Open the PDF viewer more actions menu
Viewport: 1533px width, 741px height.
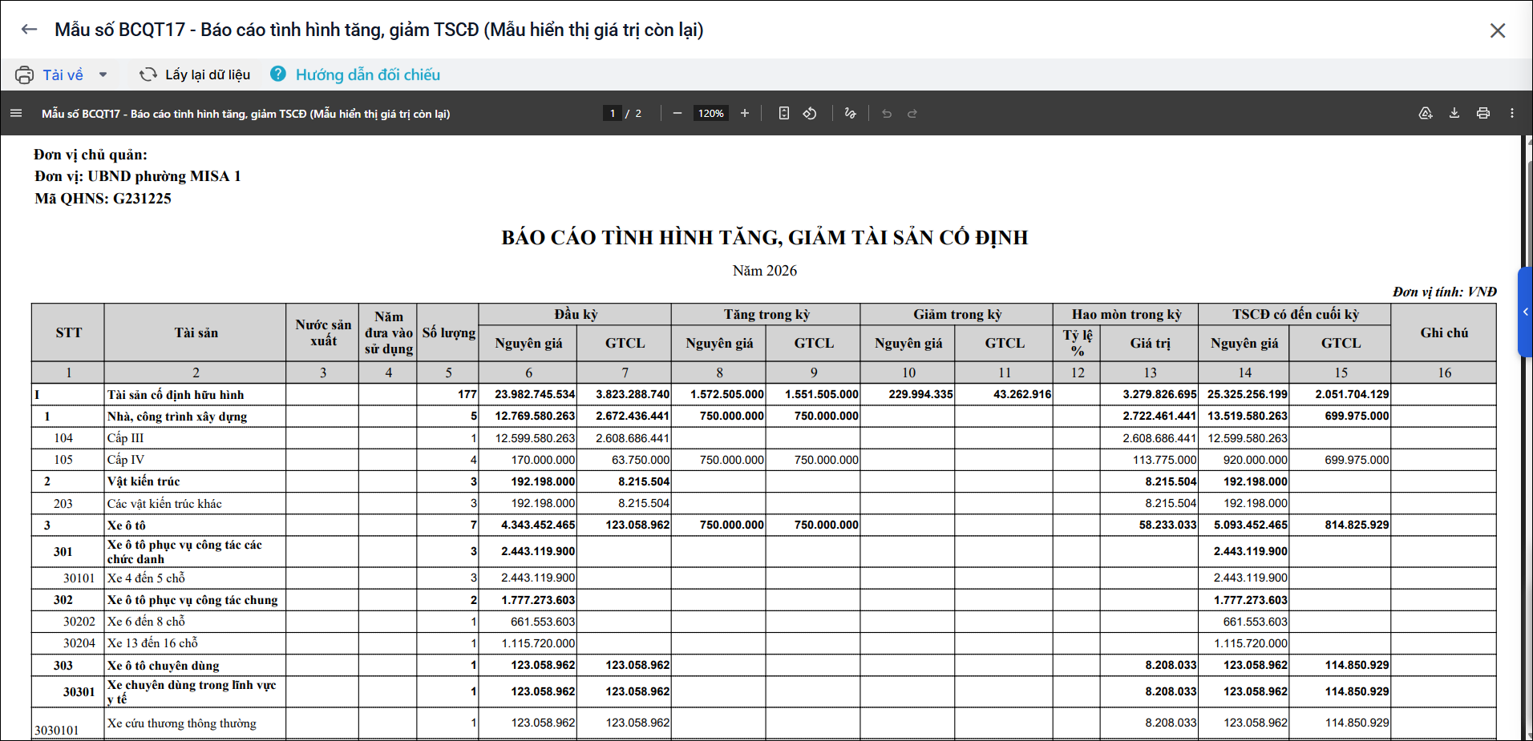[1512, 113]
